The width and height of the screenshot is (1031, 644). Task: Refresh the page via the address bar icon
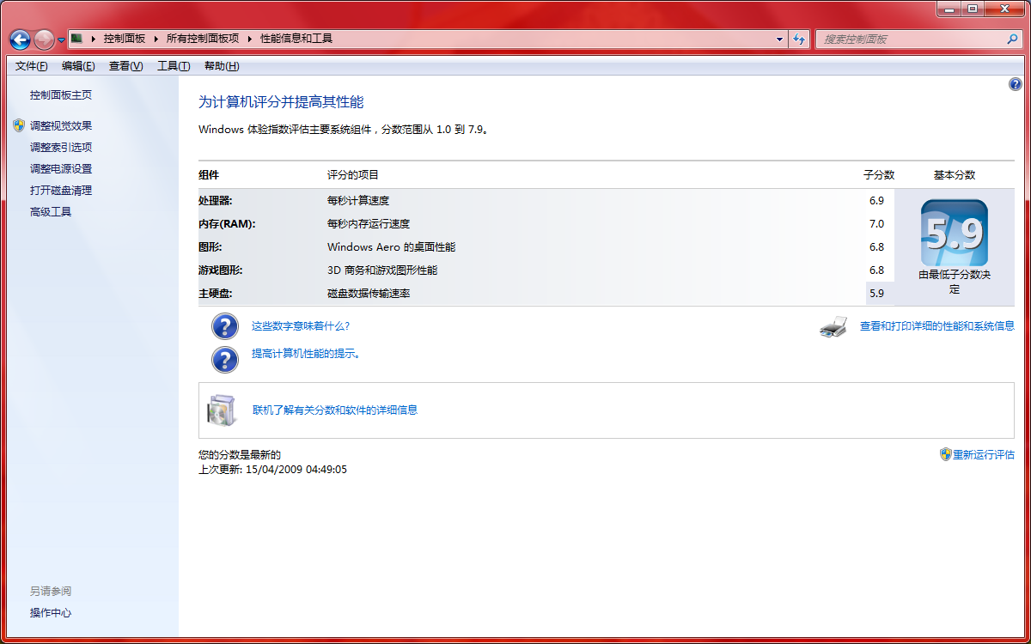(799, 39)
